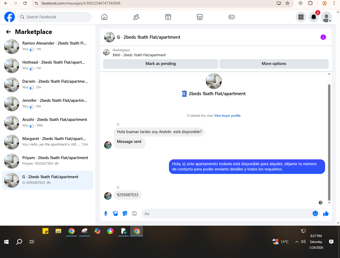Click the Search Facebook field
Viewport: 340px width, 258px height.
[54, 17]
